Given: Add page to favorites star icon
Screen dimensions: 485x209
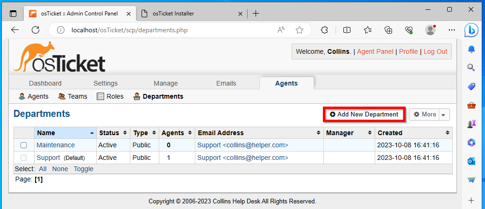Looking at the screenshot, I should coord(299,30).
